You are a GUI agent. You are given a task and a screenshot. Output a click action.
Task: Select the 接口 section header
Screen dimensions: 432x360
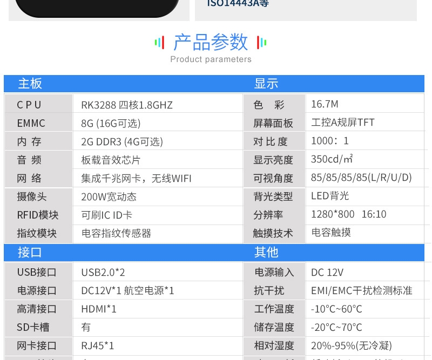pos(30,252)
